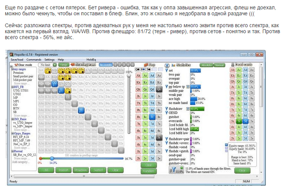The height and width of the screenshot is (191, 284).
Task: Deselect the 8d card in Flop panel
Action: [152, 117]
